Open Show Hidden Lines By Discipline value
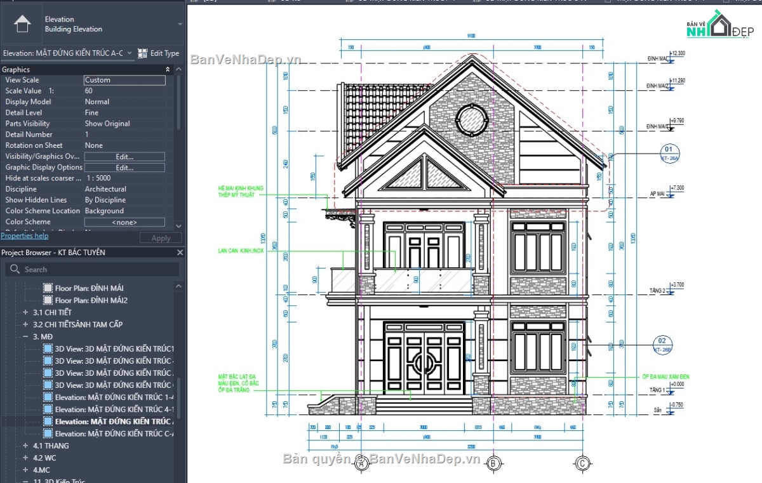The image size is (762, 483). coord(124,200)
